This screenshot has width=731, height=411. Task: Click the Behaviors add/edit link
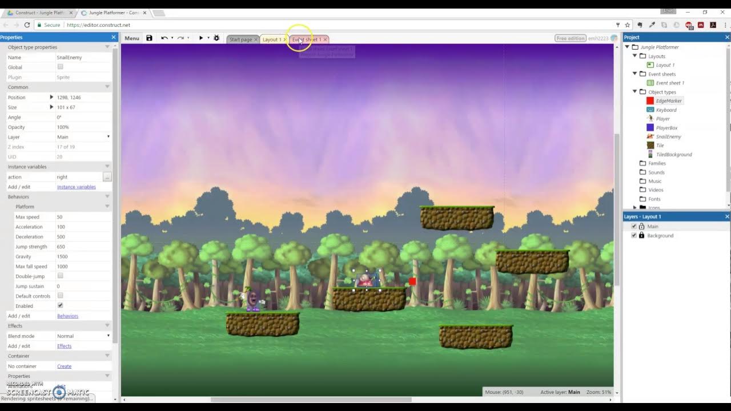tap(67, 316)
